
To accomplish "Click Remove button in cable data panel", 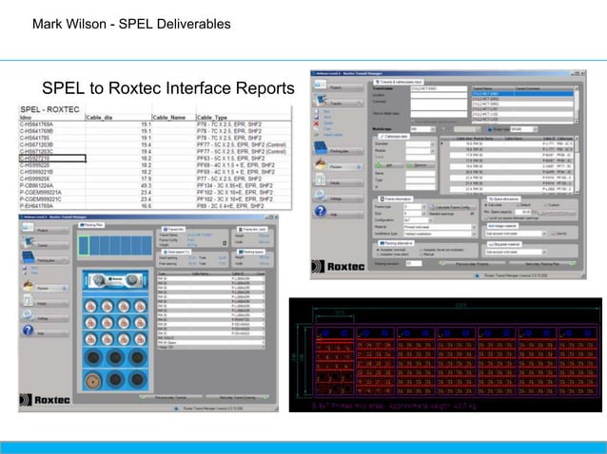I will coord(420,165).
